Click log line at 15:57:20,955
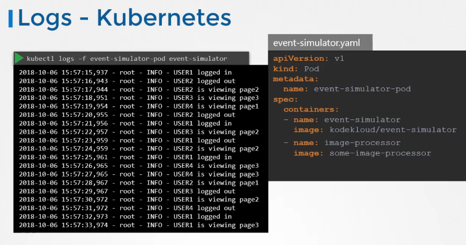Viewport: 466px width, 245px height. coord(127,115)
